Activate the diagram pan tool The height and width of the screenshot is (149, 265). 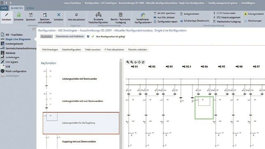pos(135,62)
